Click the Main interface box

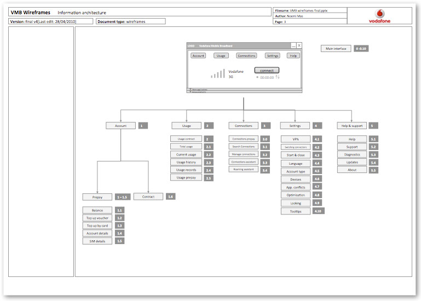point(336,49)
